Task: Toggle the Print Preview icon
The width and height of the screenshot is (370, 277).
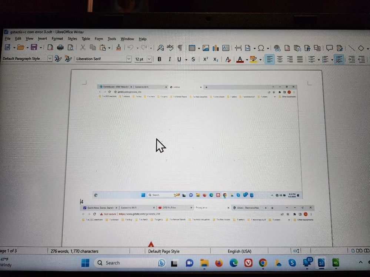Action: pyautogui.click(x=70, y=48)
